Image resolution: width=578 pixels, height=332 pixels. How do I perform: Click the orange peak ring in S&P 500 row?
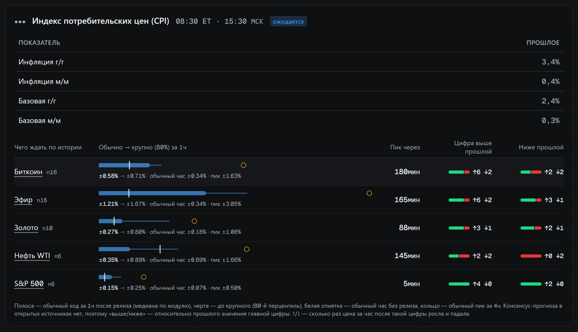[144, 277]
